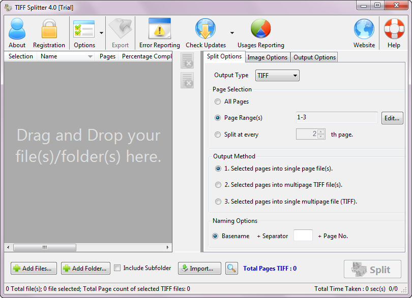Click the Check Updates download icon
Image resolution: width=412 pixels, height=298 pixels.
205,29
